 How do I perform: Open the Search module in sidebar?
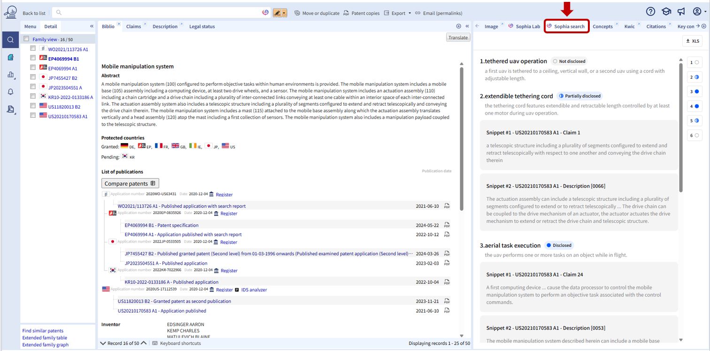pos(10,40)
